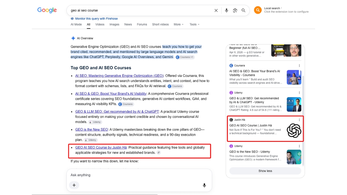Screen dimensions: 347x195
Task: Go to the News tab
Action: (128, 25)
